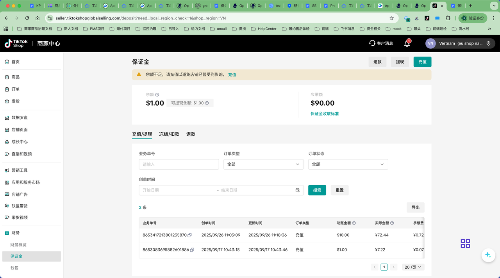Open 客户消息 headset icon
The image size is (500, 278).
(x=372, y=43)
